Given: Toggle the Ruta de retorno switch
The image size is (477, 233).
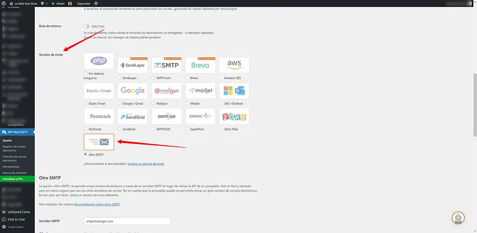Looking at the screenshot, I should (x=87, y=26).
